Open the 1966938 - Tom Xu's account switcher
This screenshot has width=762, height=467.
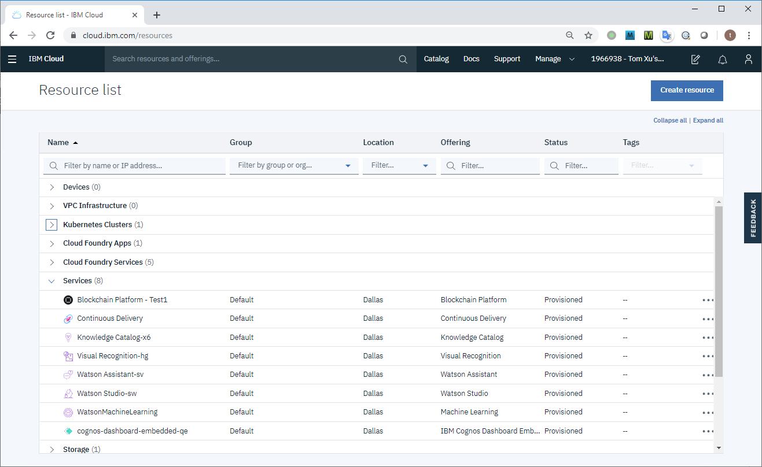627,59
